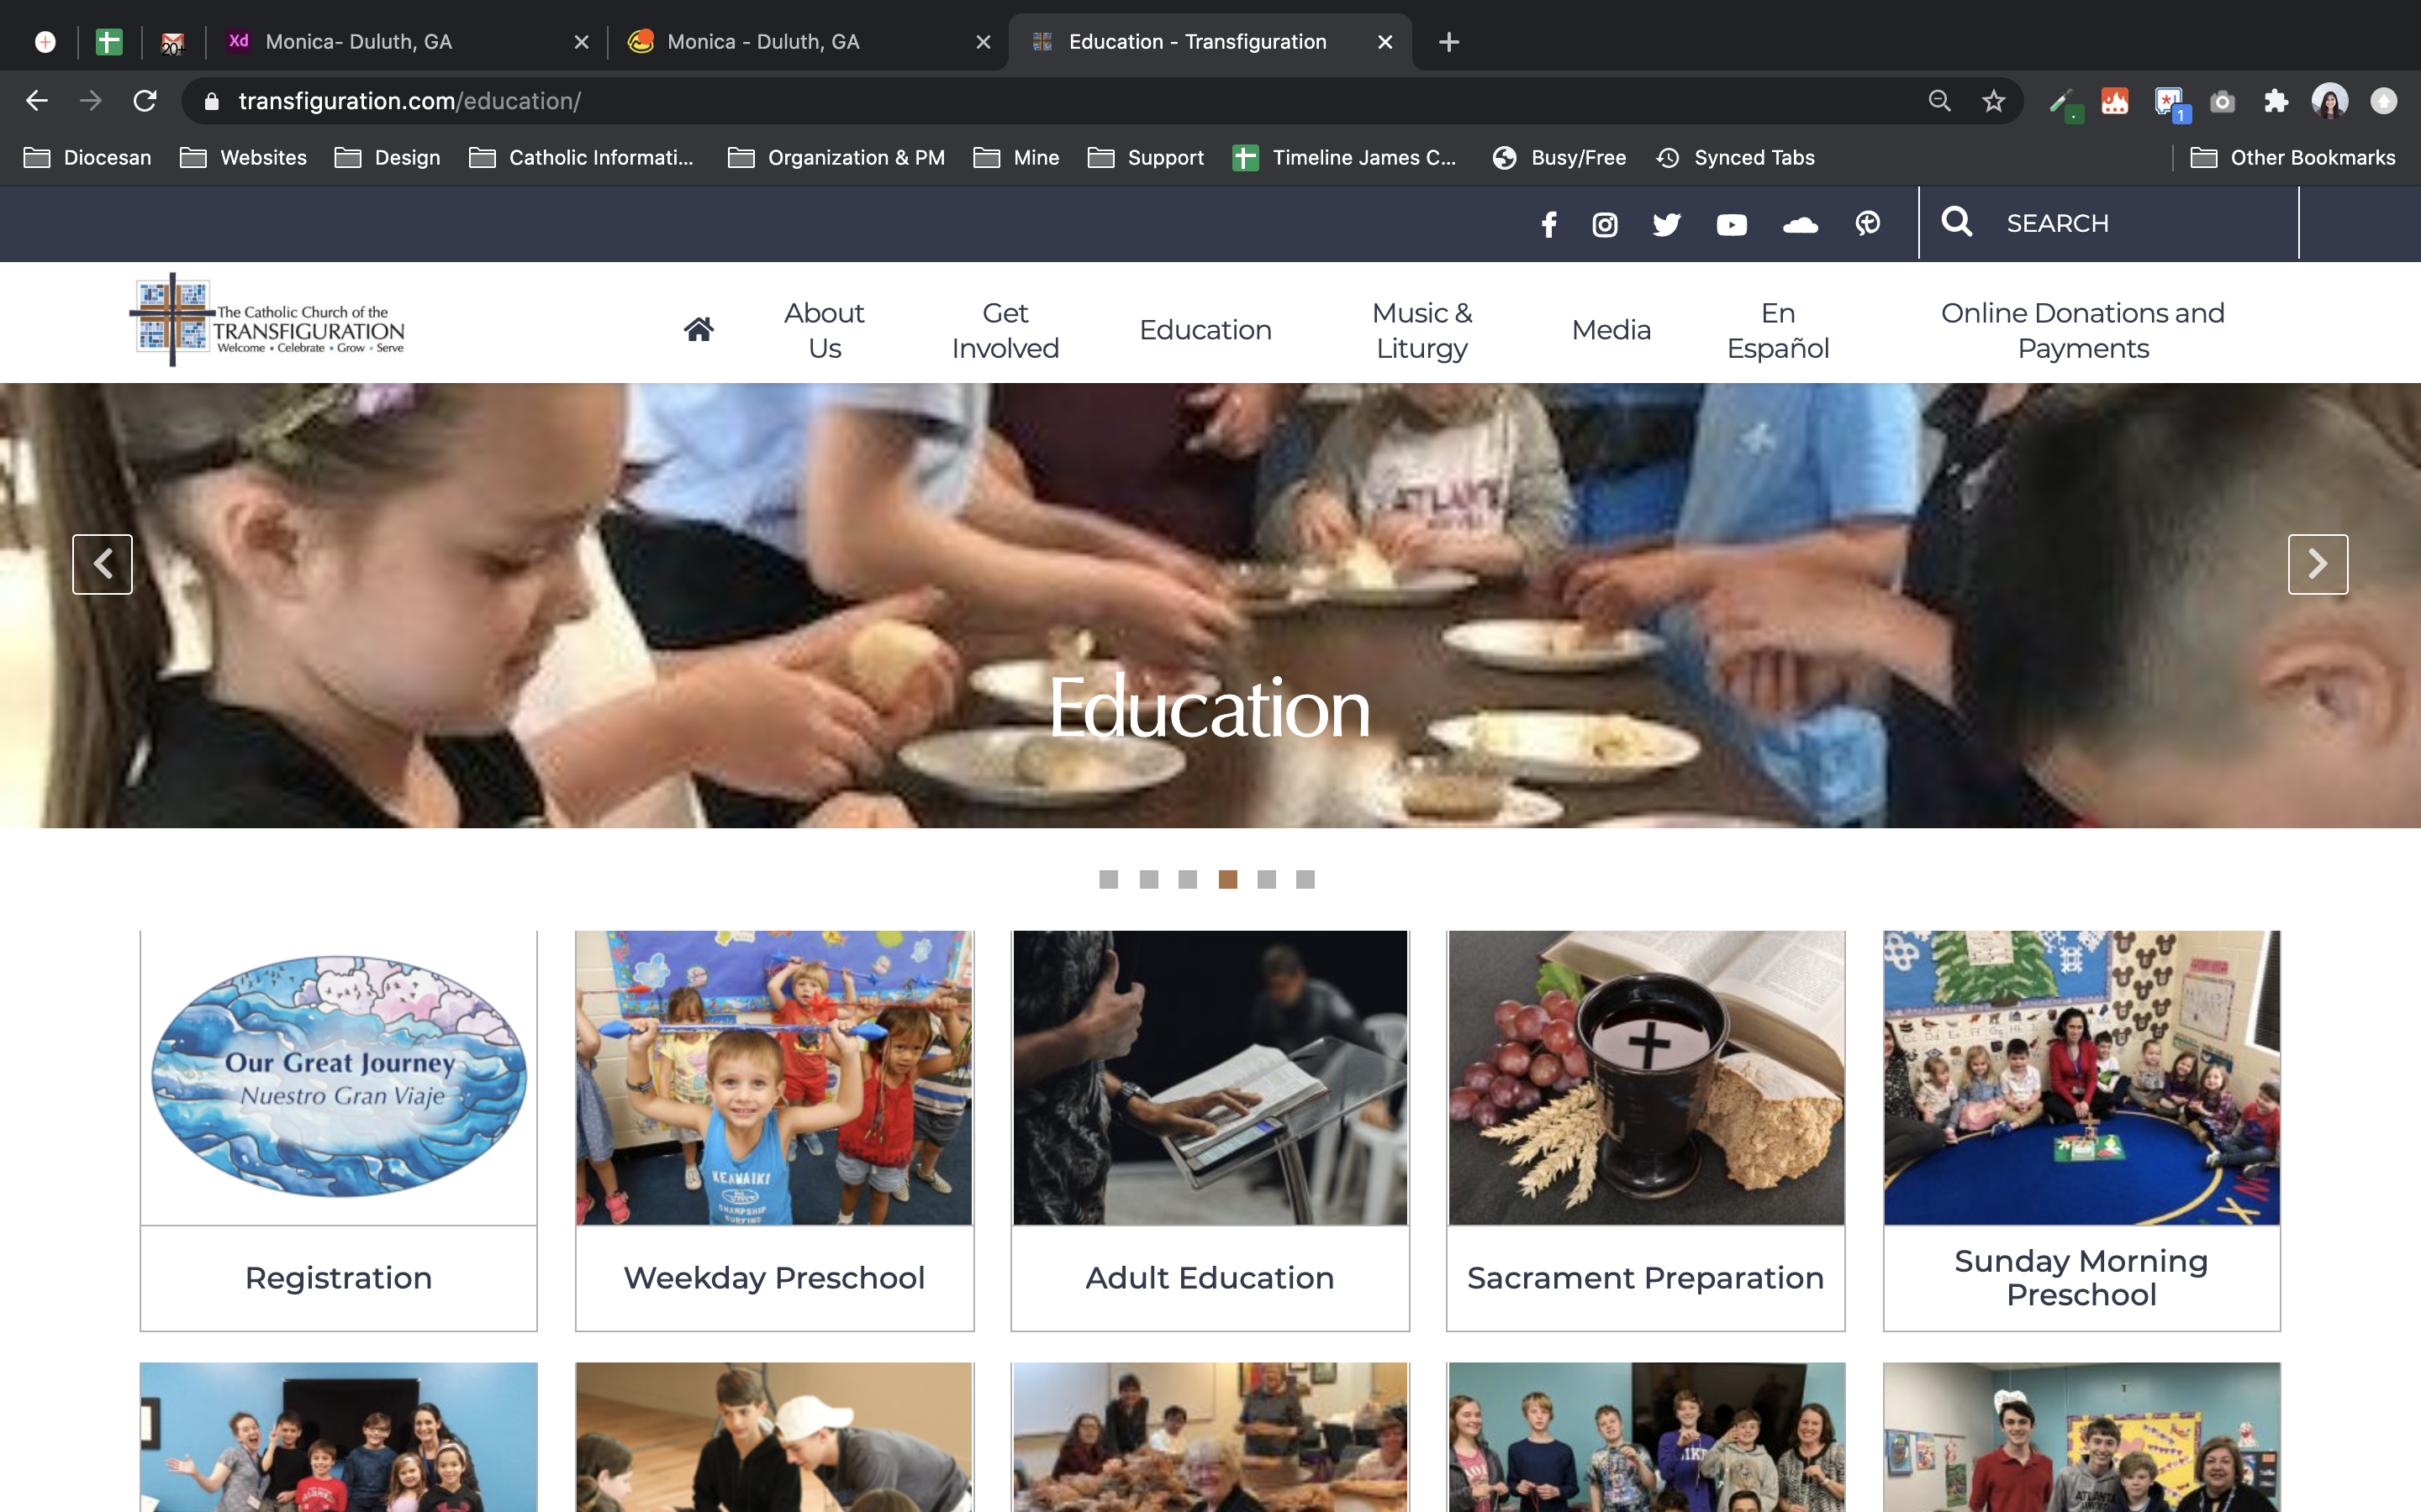This screenshot has width=2421, height=1512.
Task: Click the home icon in site navigation
Action: click(699, 329)
